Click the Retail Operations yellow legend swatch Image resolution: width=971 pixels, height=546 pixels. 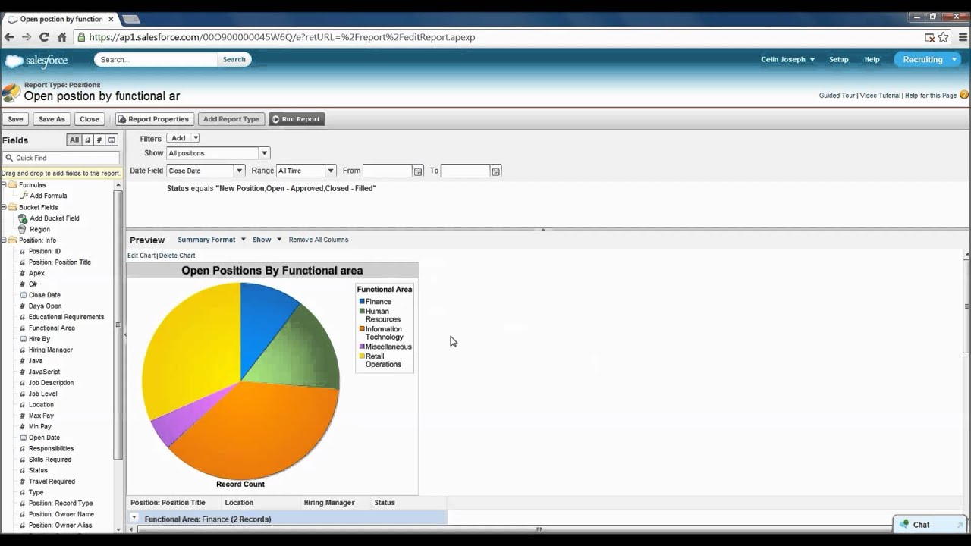click(x=362, y=356)
